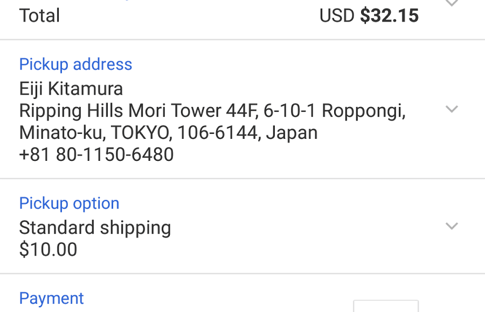Click the Minato-ku Tokyo address line
Viewport: 485px width, 312px height.
click(x=168, y=132)
